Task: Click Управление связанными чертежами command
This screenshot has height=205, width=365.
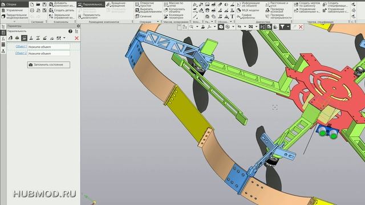Action: pyautogui.click(x=307, y=10)
